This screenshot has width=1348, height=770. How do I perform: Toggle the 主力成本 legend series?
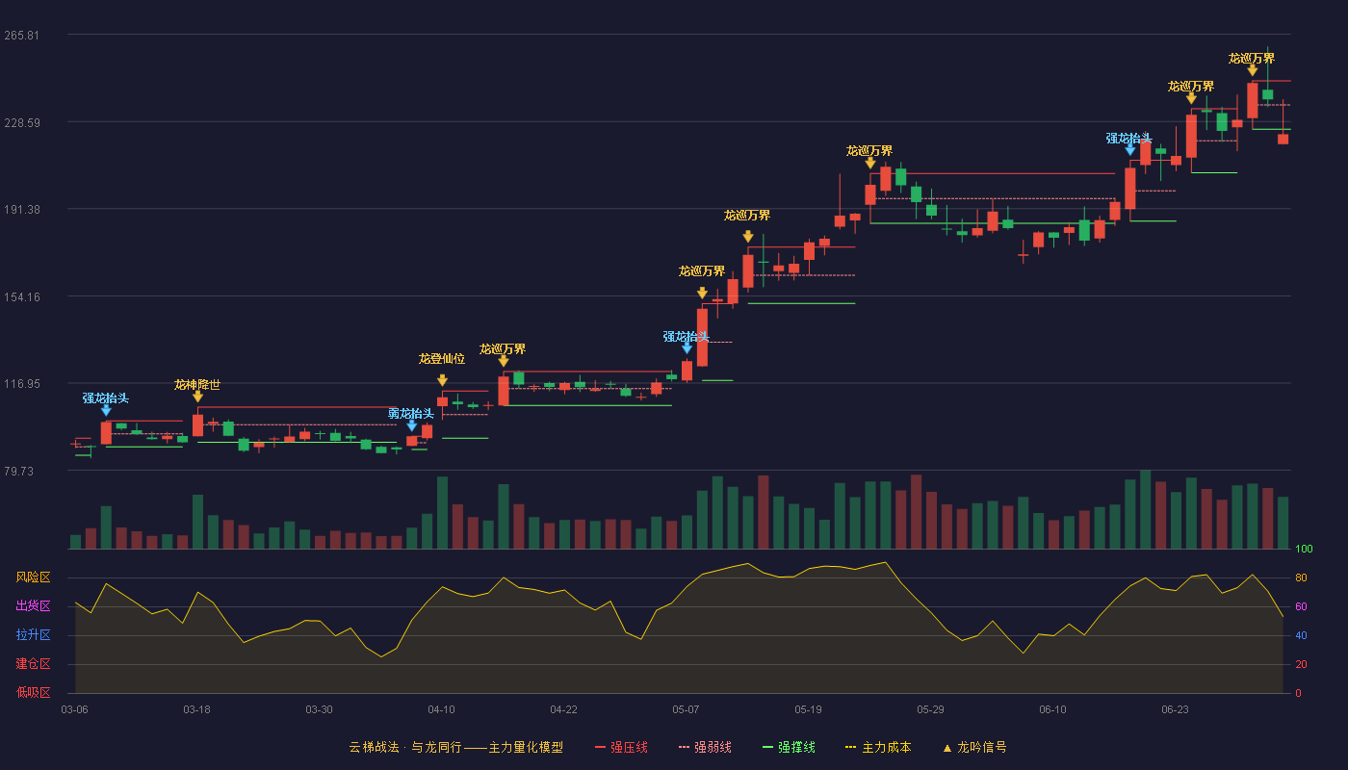pos(877,747)
